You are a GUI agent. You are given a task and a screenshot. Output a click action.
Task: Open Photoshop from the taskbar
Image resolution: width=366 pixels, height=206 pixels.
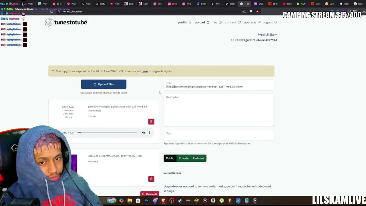146,201
